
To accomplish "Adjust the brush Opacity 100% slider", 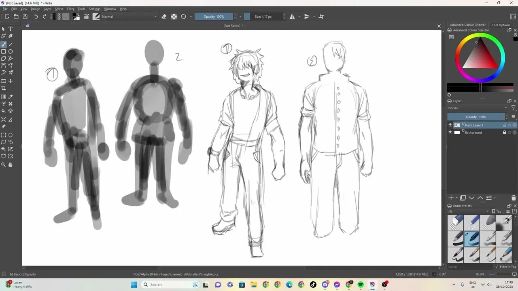I will [214, 17].
